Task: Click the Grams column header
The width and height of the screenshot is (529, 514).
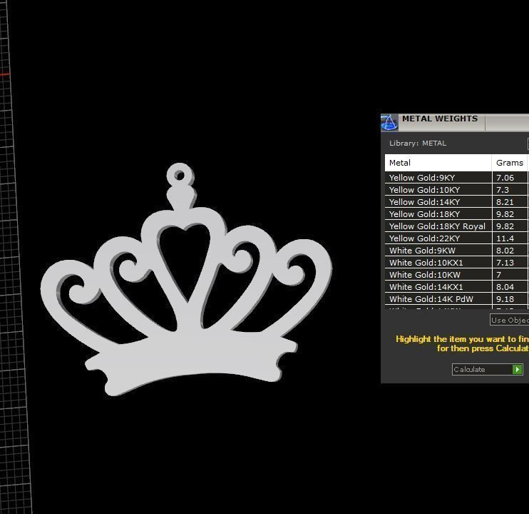Action: [510, 163]
